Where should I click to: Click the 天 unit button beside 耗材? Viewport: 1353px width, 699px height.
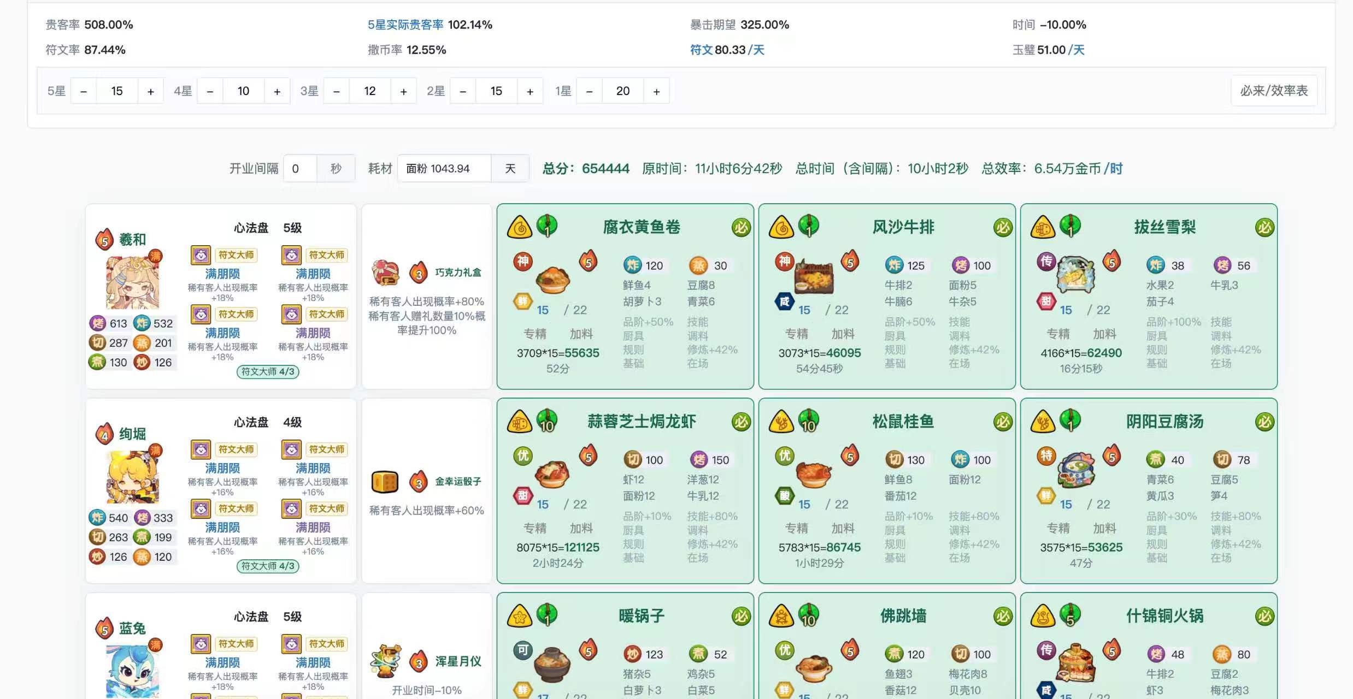[x=510, y=168]
